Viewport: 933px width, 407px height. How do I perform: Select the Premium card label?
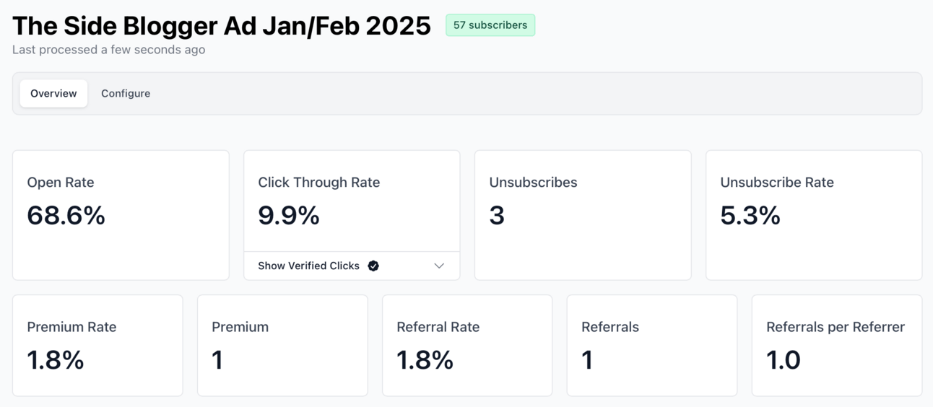pos(240,327)
